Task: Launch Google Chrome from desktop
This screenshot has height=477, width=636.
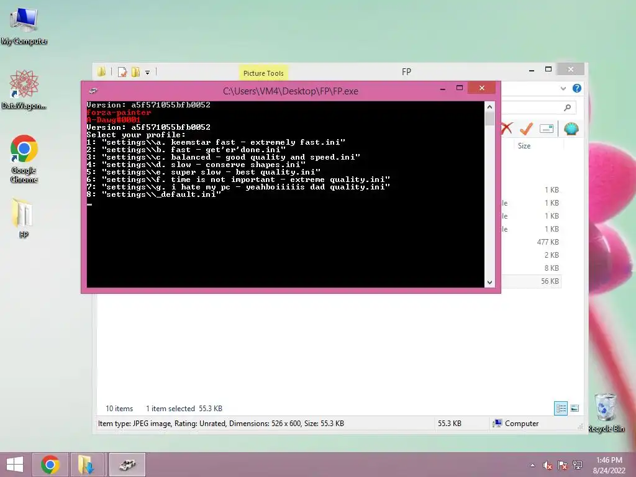Action: coord(24,158)
